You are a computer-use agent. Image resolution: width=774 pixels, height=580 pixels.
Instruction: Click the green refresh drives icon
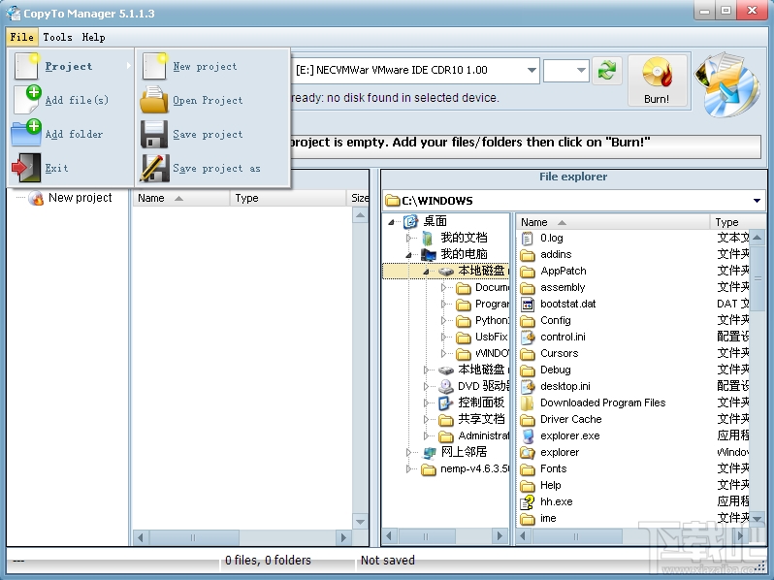point(606,71)
